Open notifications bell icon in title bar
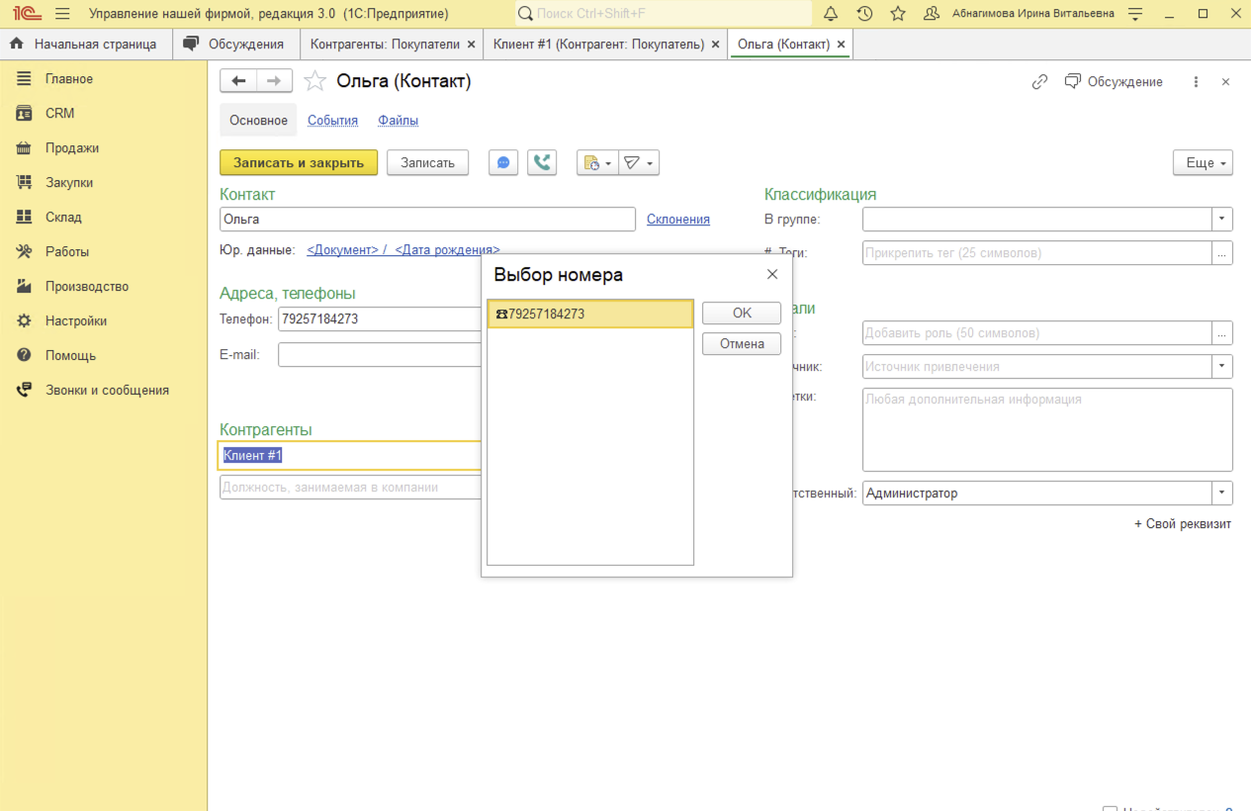The height and width of the screenshot is (811, 1251). pyautogui.click(x=831, y=14)
